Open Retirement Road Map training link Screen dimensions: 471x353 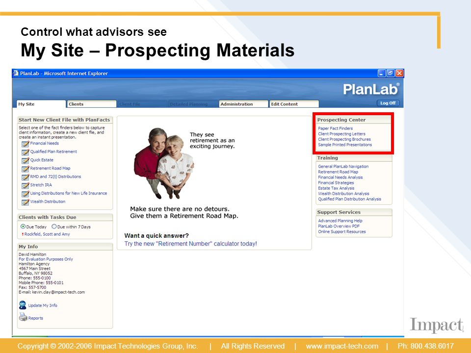(338, 172)
